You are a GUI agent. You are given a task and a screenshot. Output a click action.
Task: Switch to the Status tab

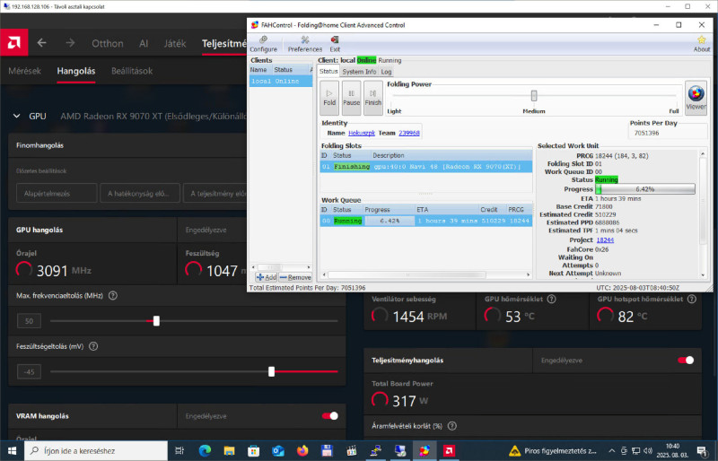(328, 72)
